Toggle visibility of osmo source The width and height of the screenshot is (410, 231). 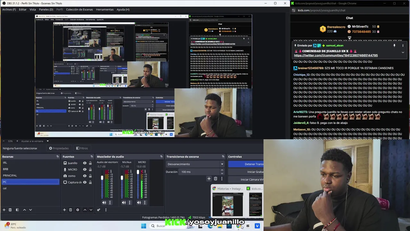[x=85, y=176]
